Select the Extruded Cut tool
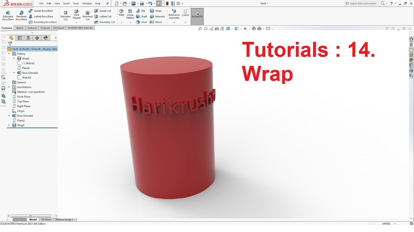Image resolution: width=414 pixels, height=232 pixels. tap(65, 15)
